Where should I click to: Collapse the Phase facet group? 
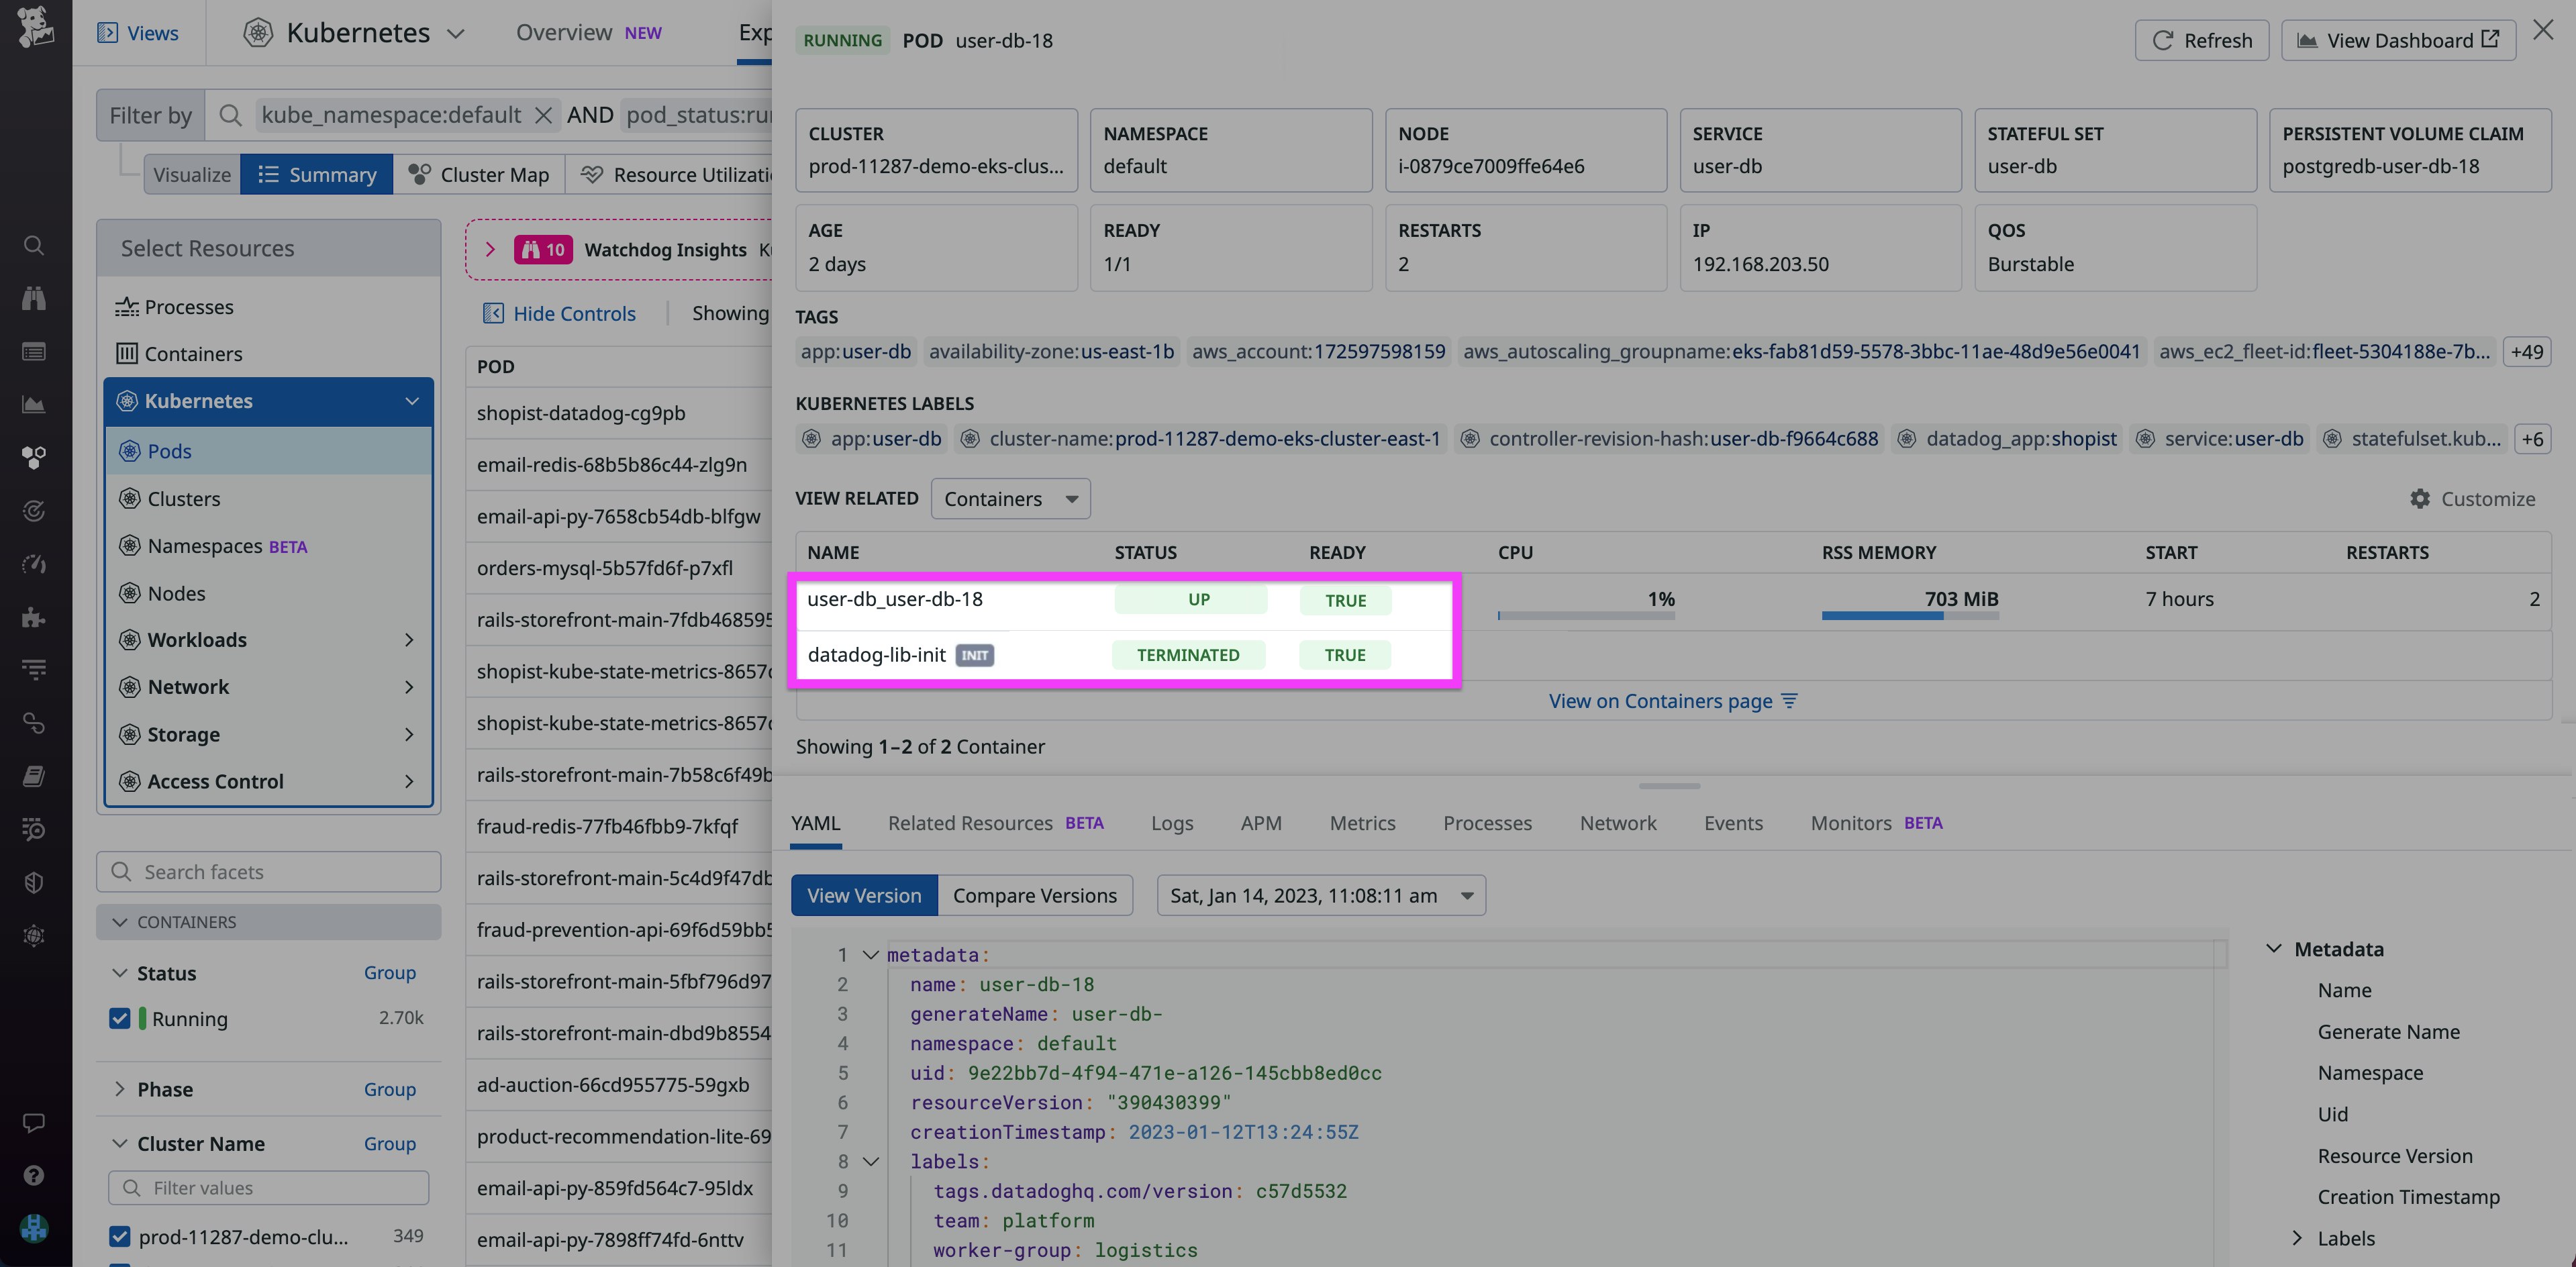pyautogui.click(x=120, y=1089)
